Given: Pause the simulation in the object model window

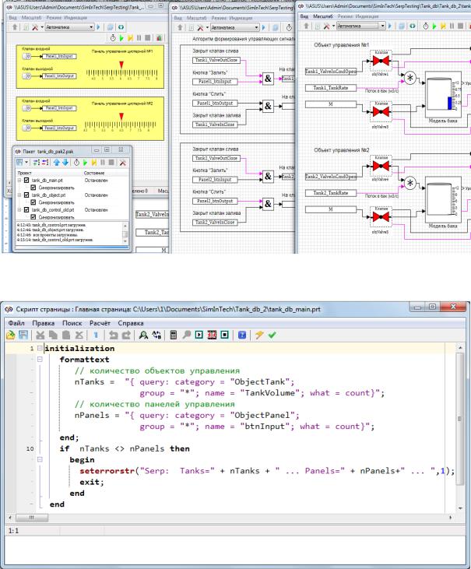Looking at the screenshot, I should pyautogui.click(x=452, y=26).
